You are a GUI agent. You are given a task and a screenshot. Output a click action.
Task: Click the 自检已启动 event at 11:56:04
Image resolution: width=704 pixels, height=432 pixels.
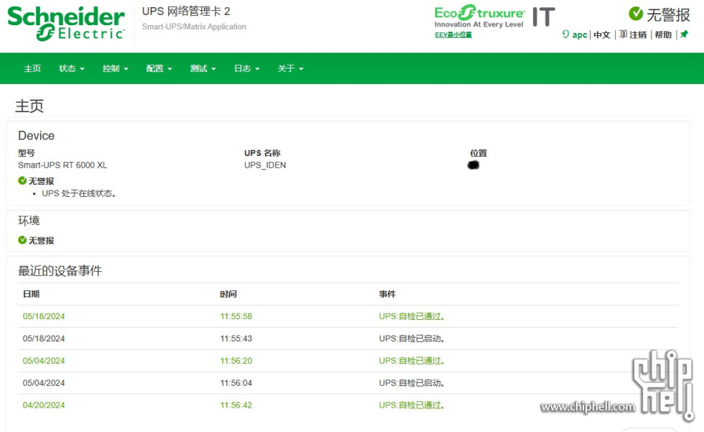[412, 382]
